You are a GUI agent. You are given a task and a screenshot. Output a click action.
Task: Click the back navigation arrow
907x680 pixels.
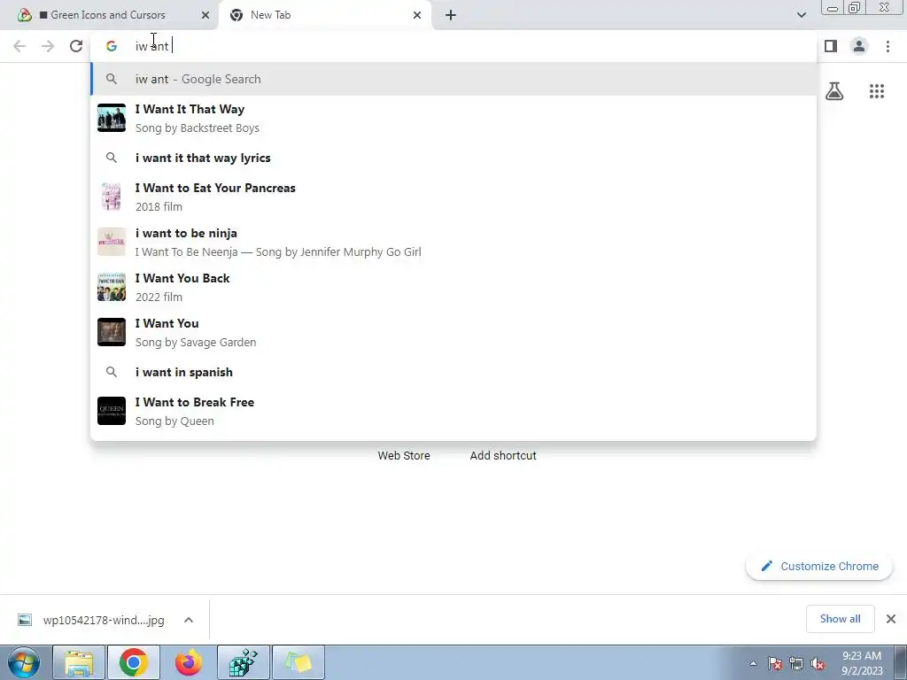[x=19, y=46]
